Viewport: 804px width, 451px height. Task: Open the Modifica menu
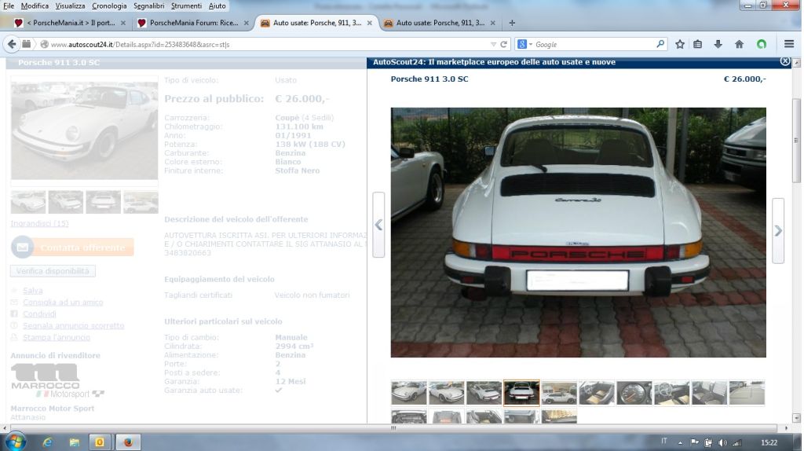[x=35, y=5]
